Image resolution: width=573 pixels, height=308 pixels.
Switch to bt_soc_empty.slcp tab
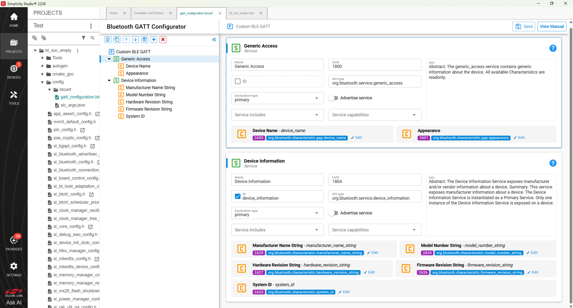point(241,13)
